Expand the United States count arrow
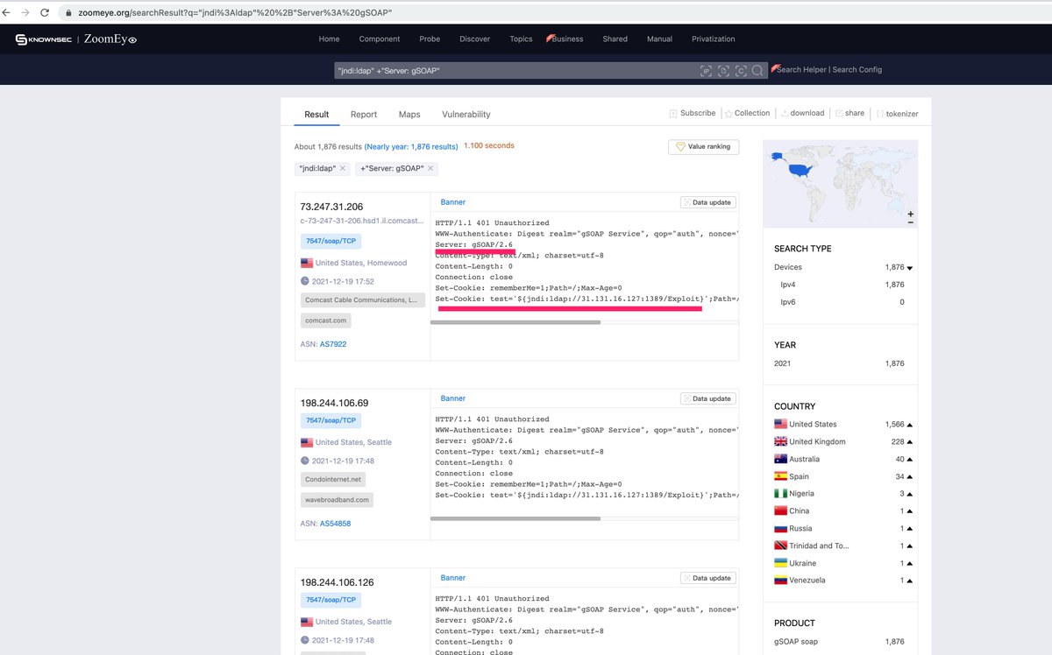This screenshot has height=655, width=1052. [x=910, y=424]
